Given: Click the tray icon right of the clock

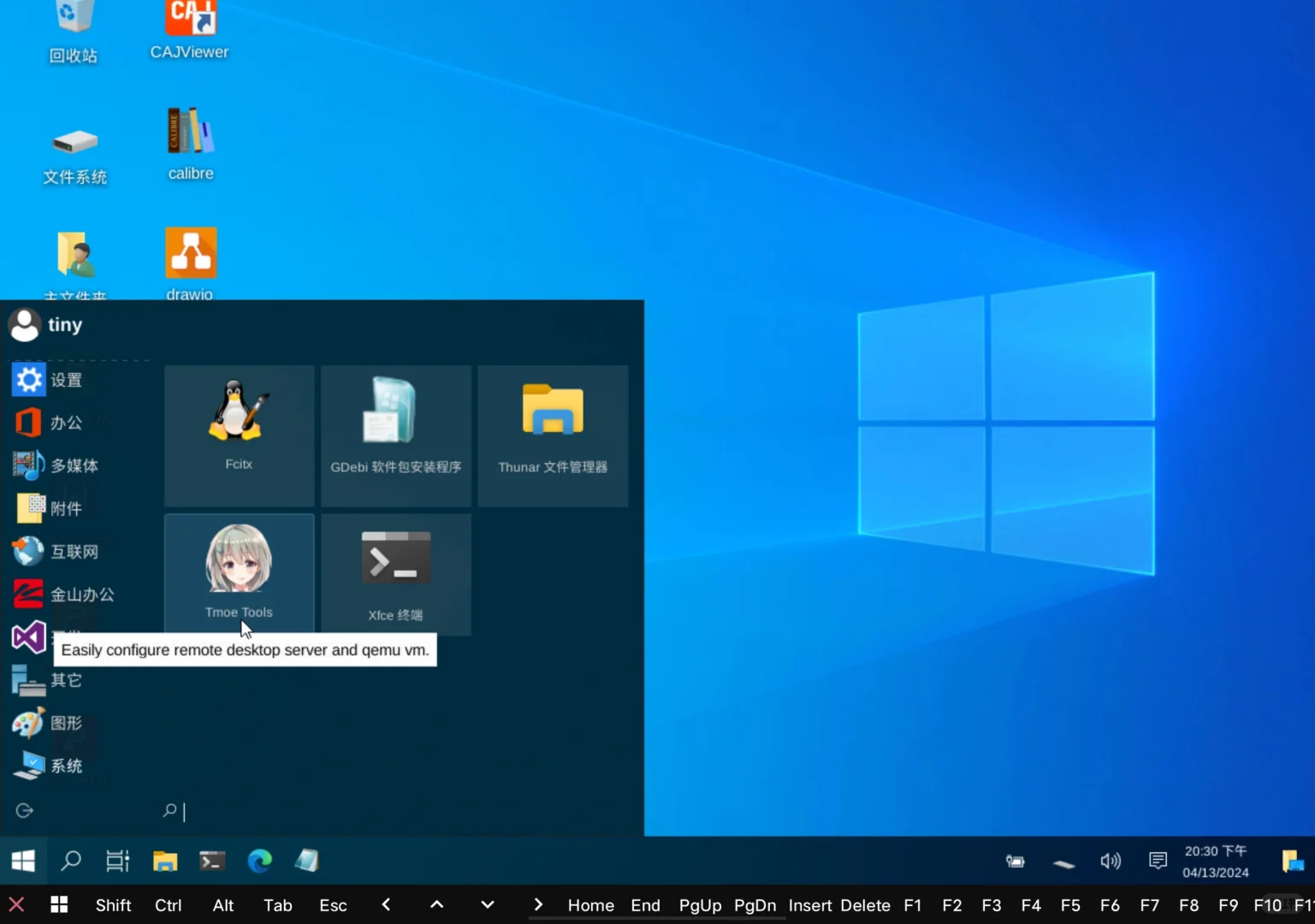Looking at the screenshot, I should (x=1293, y=861).
